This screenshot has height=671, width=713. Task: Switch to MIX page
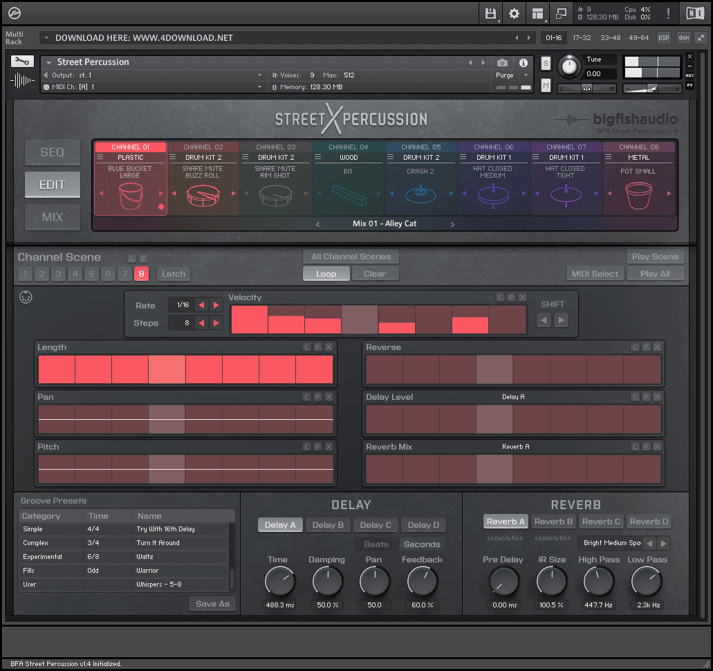[53, 217]
